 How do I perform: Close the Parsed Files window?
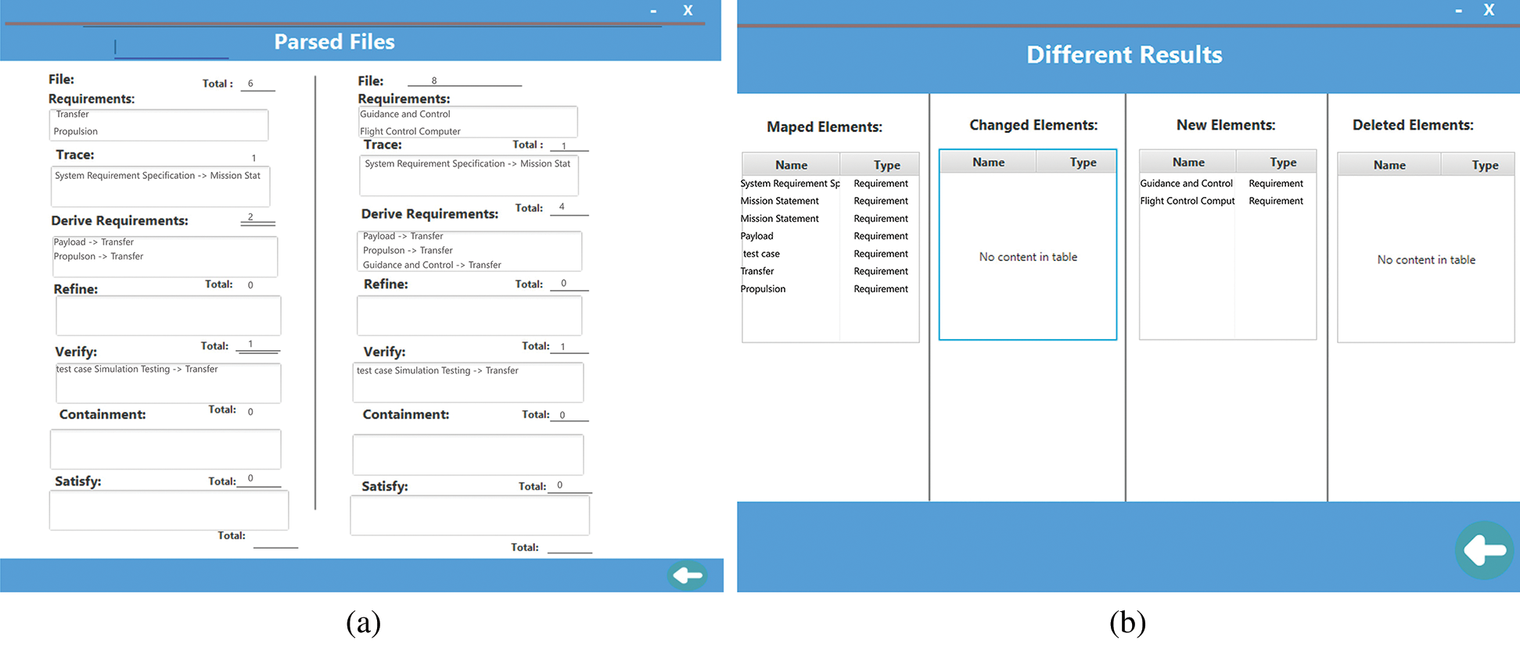tap(688, 10)
